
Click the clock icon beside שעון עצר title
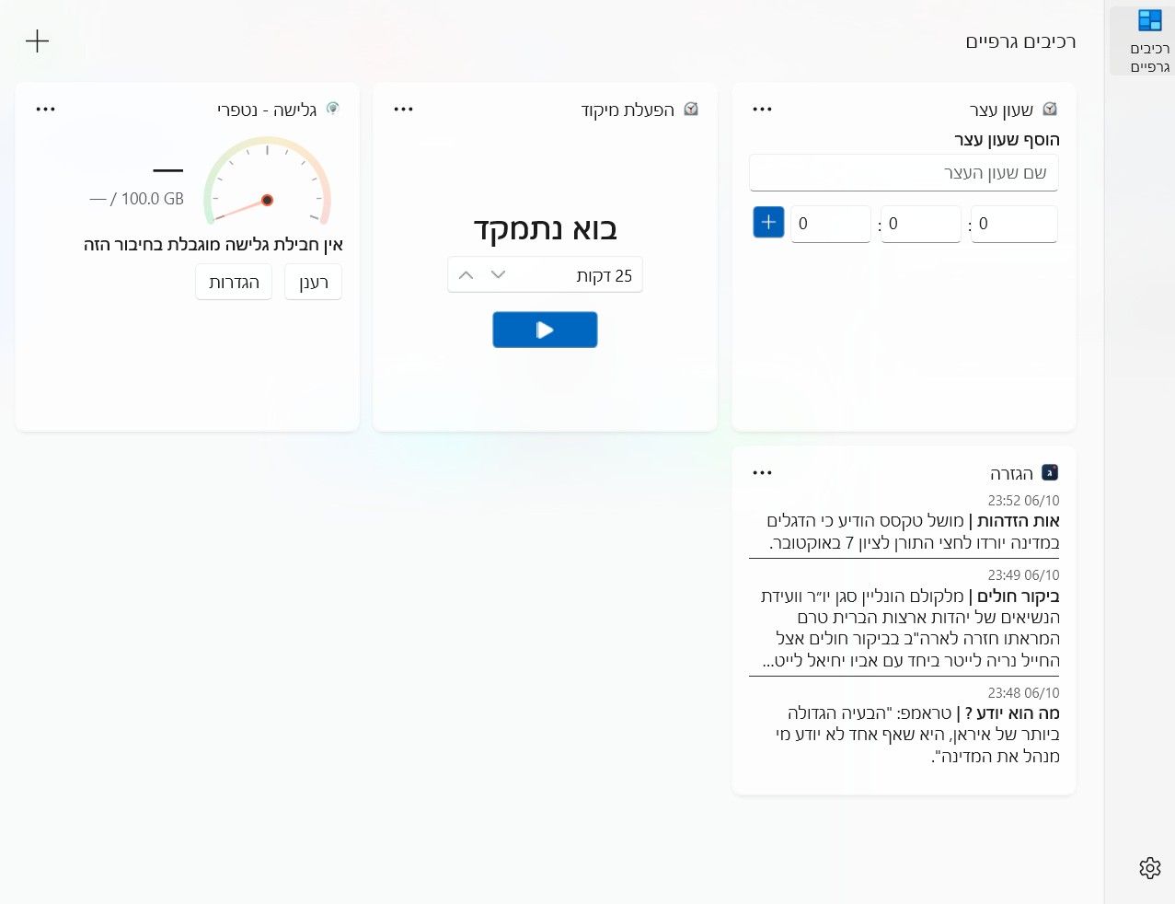pyautogui.click(x=1050, y=109)
